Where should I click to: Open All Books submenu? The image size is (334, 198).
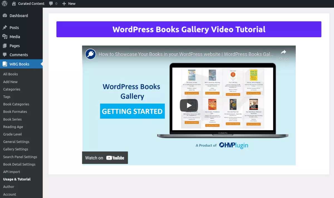11,74
